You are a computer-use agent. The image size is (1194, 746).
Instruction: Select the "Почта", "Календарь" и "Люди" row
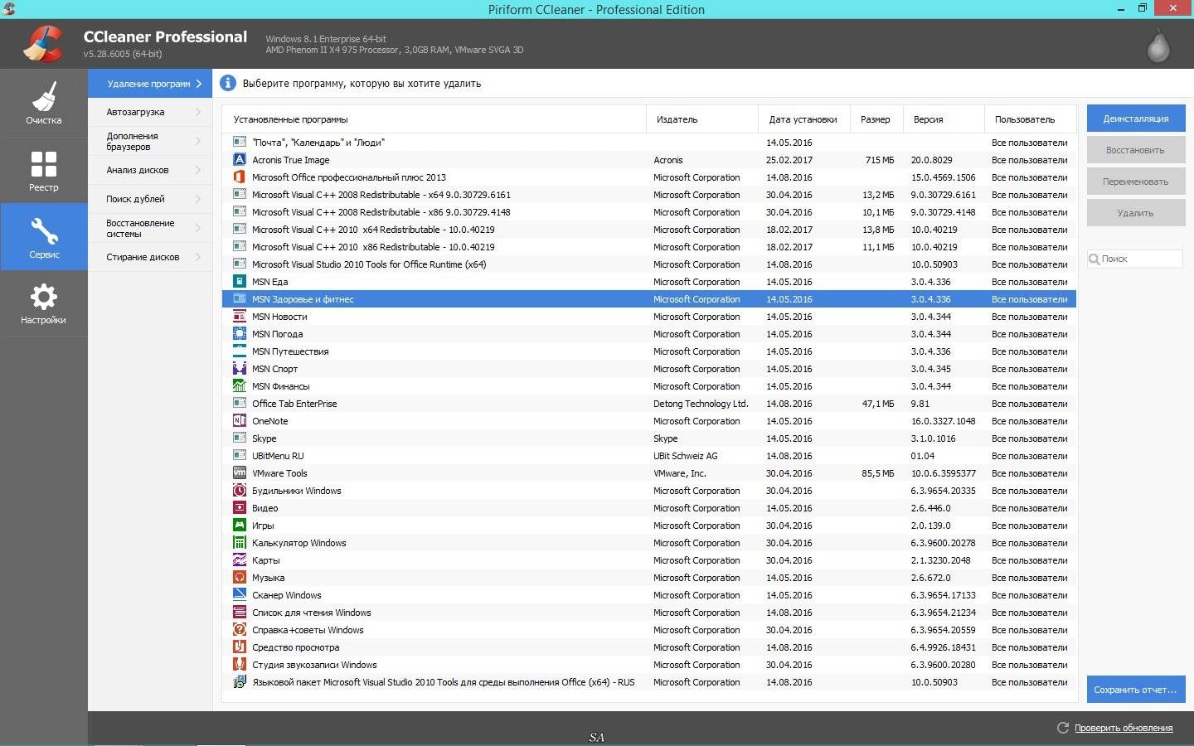click(x=649, y=143)
